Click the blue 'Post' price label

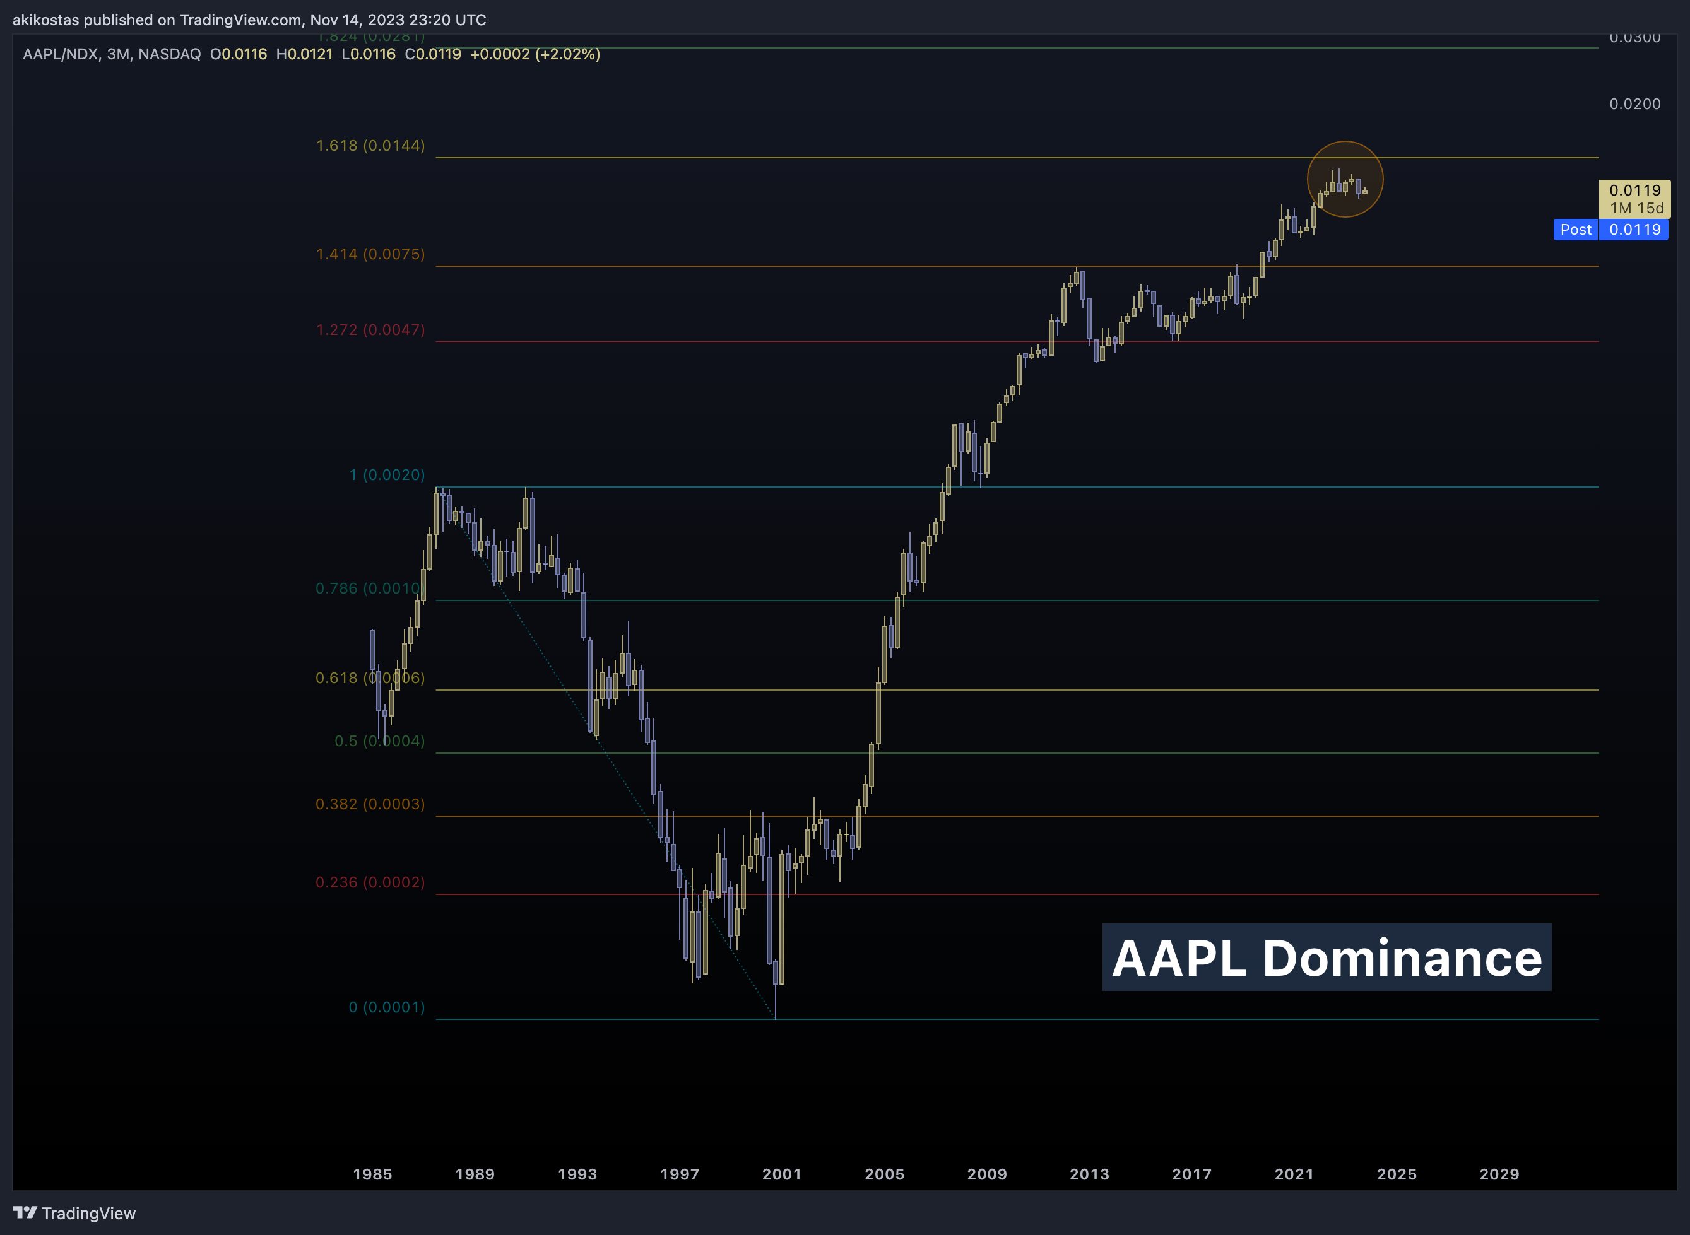(1576, 230)
